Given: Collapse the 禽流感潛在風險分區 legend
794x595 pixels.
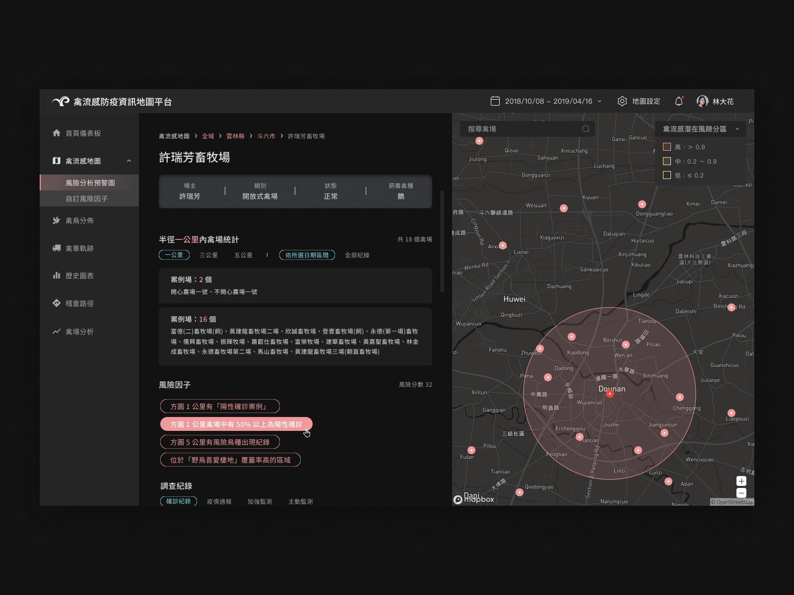Looking at the screenshot, I should point(737,129).
